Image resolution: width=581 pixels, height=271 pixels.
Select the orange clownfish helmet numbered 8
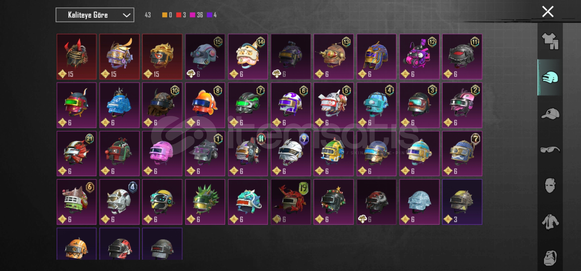point(205,105)
